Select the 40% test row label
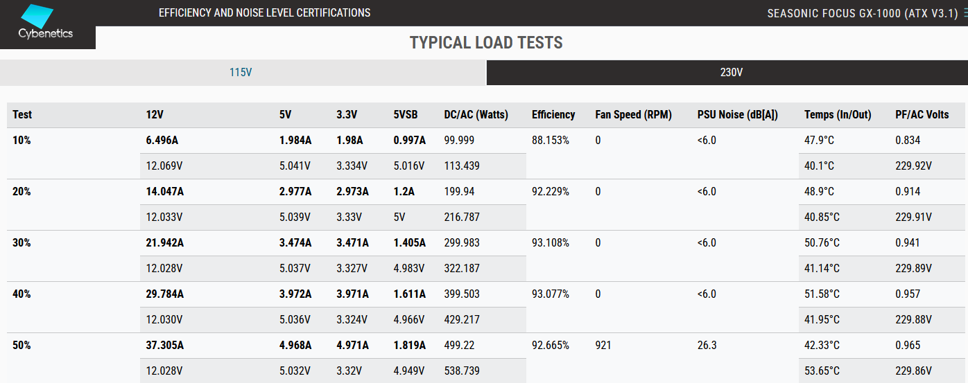 [x=21, y=294]
